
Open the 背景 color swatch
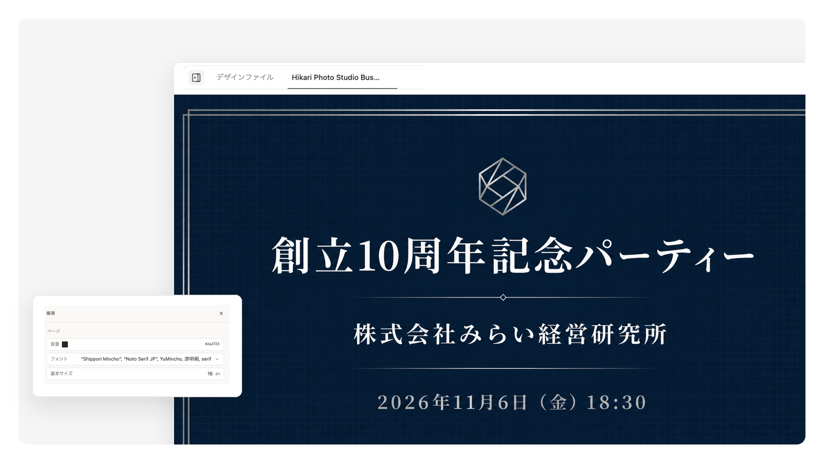(x=65, y=344)
